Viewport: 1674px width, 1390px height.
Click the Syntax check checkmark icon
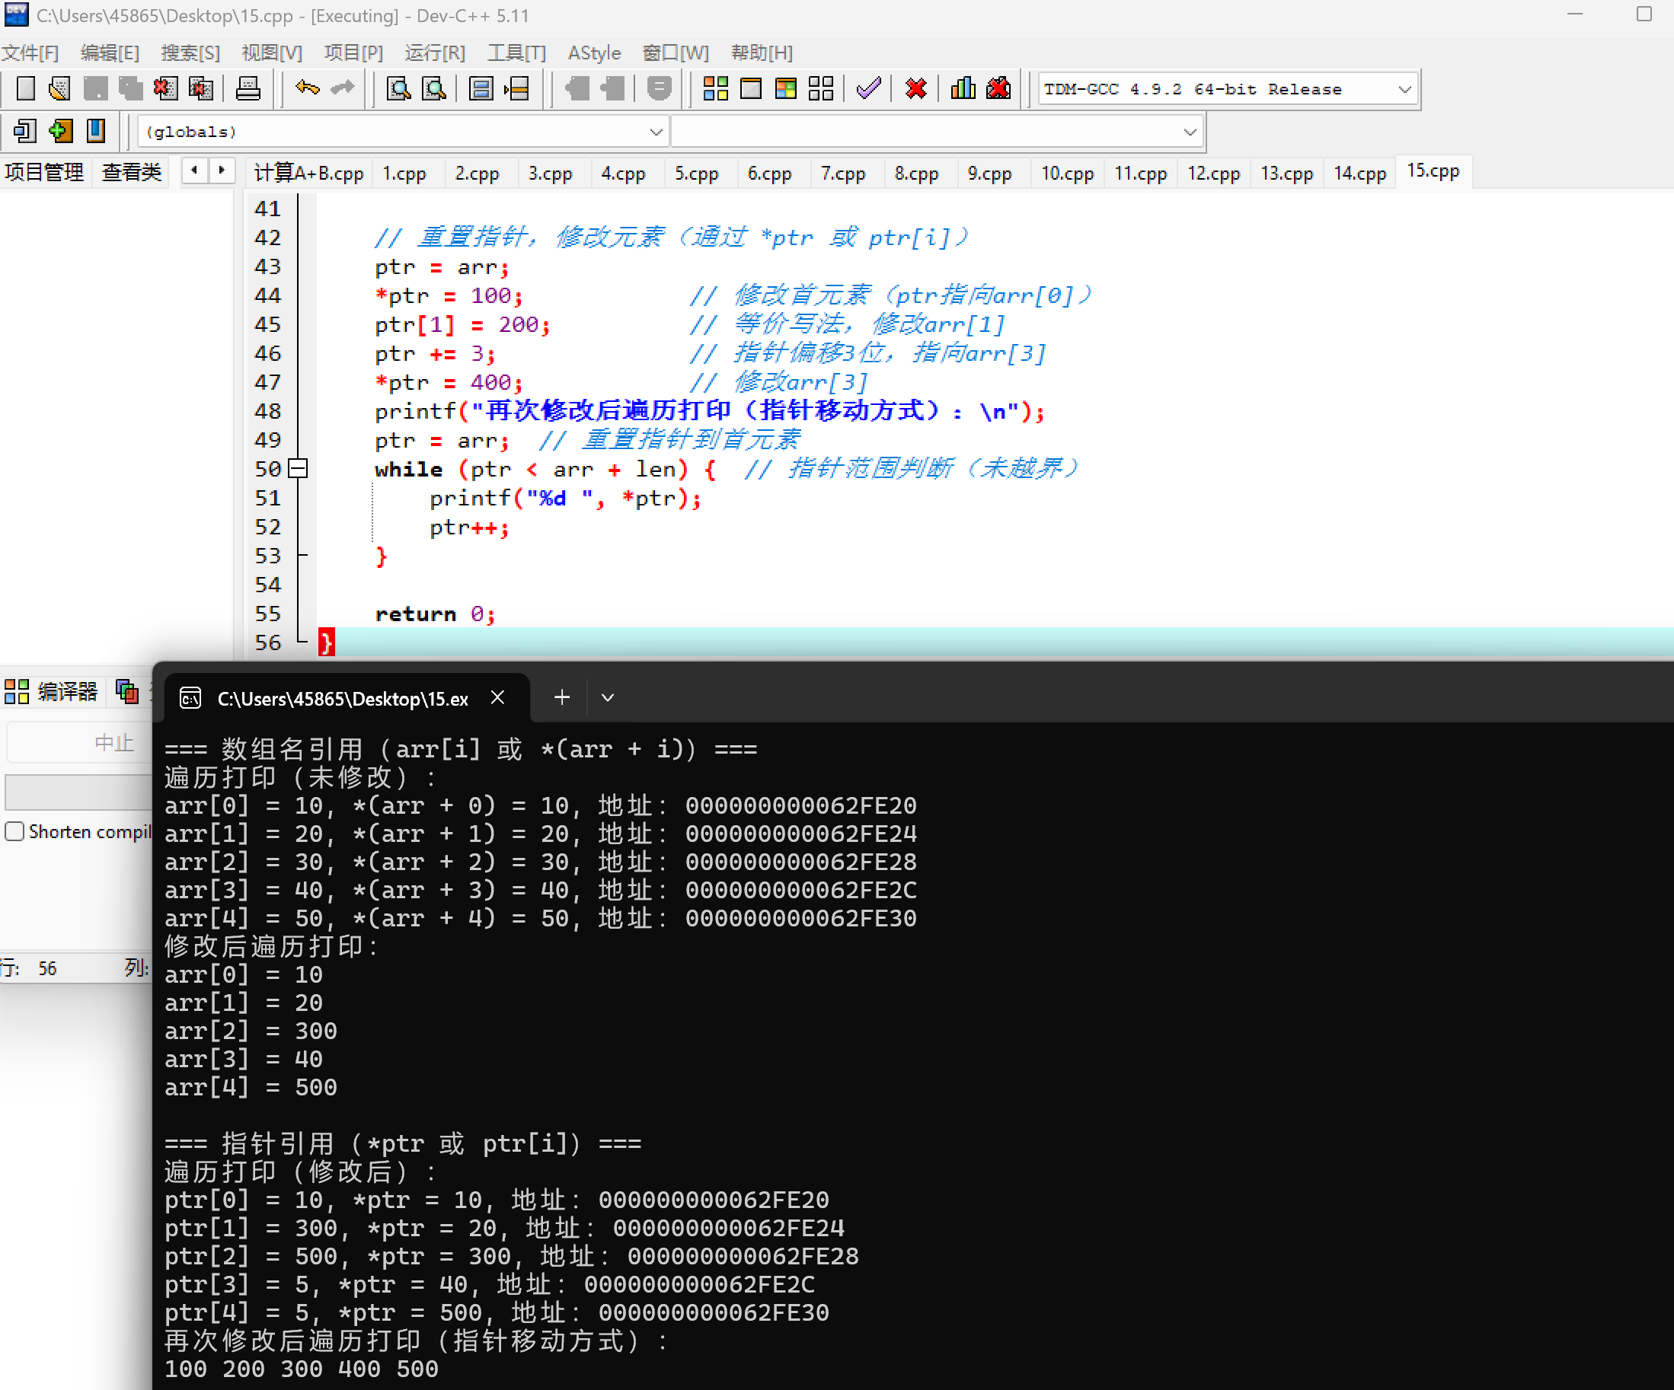pos(868,88)
